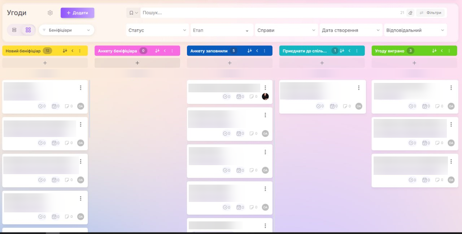The height and width of the screenshot is (234, 462).
Task: Collapse the Угоду виграно column
Action: point(442,51)
